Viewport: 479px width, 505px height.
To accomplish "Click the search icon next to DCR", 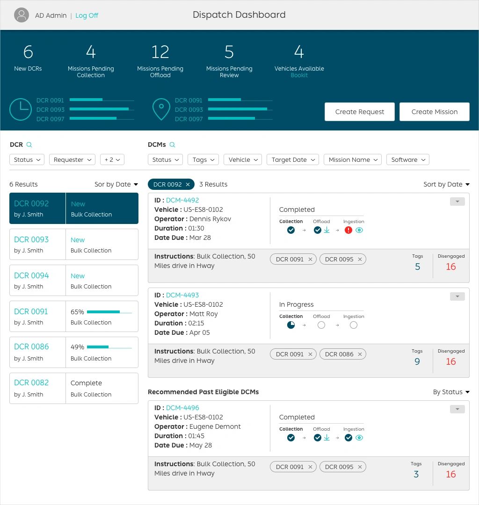I will (x=29, y=145).
